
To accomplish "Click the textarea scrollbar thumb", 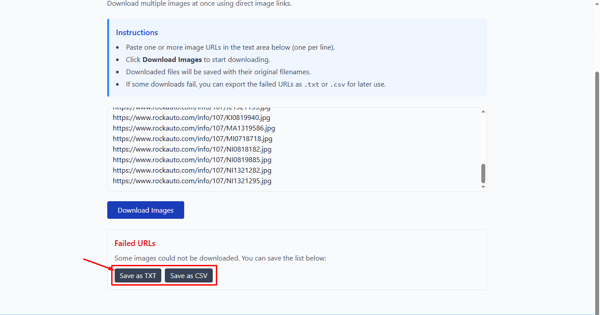I will click(483, 174).
